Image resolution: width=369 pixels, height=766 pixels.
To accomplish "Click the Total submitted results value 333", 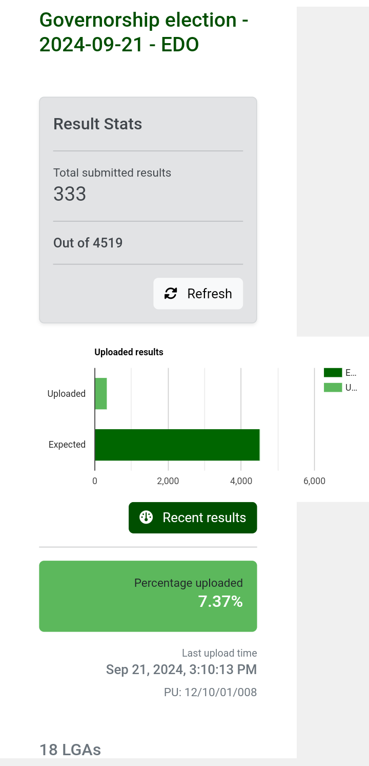I will (70, 194).
